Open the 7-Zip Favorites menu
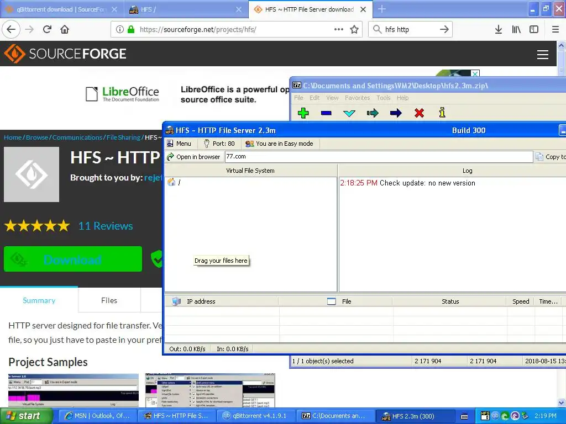 358,98
